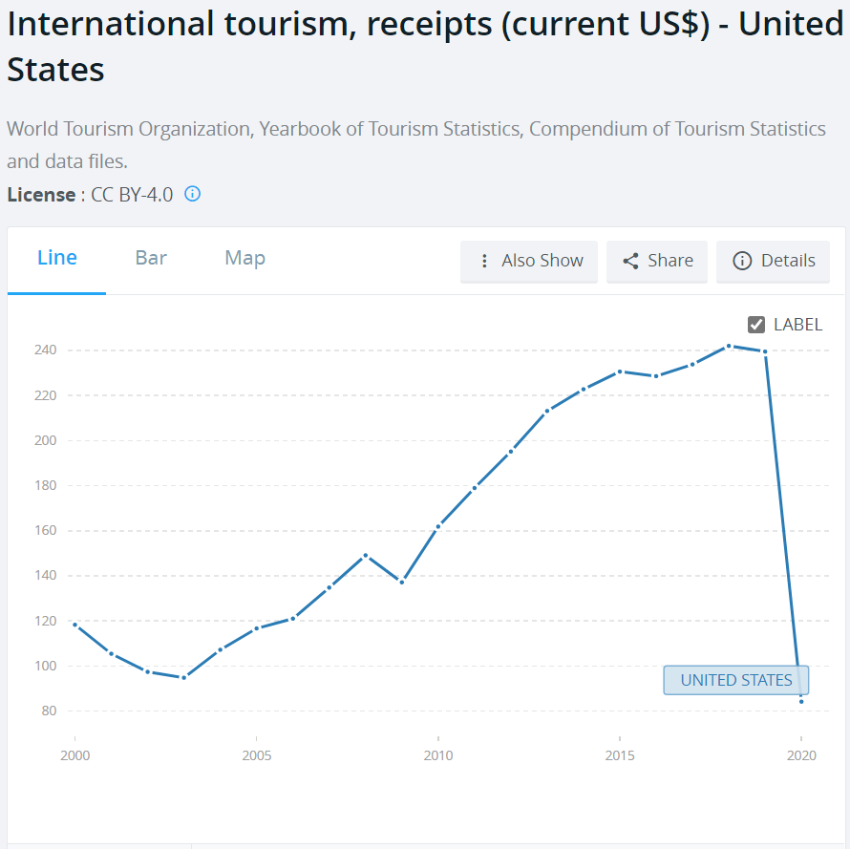Screen dimensions: 850x849
Task: Click the 2008 data point on line
Action: 365,555
